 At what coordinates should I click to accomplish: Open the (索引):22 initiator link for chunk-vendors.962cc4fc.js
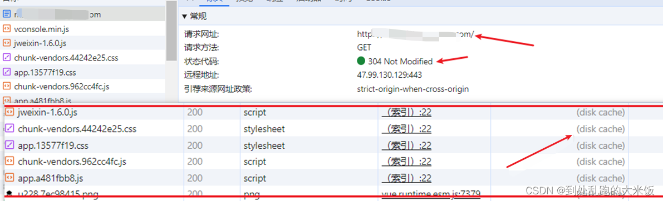[406, 162]
